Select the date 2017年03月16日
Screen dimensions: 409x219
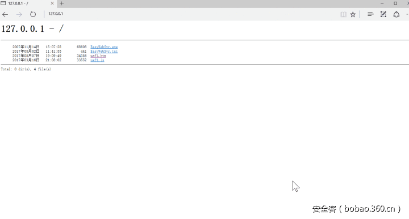point(26,60)
